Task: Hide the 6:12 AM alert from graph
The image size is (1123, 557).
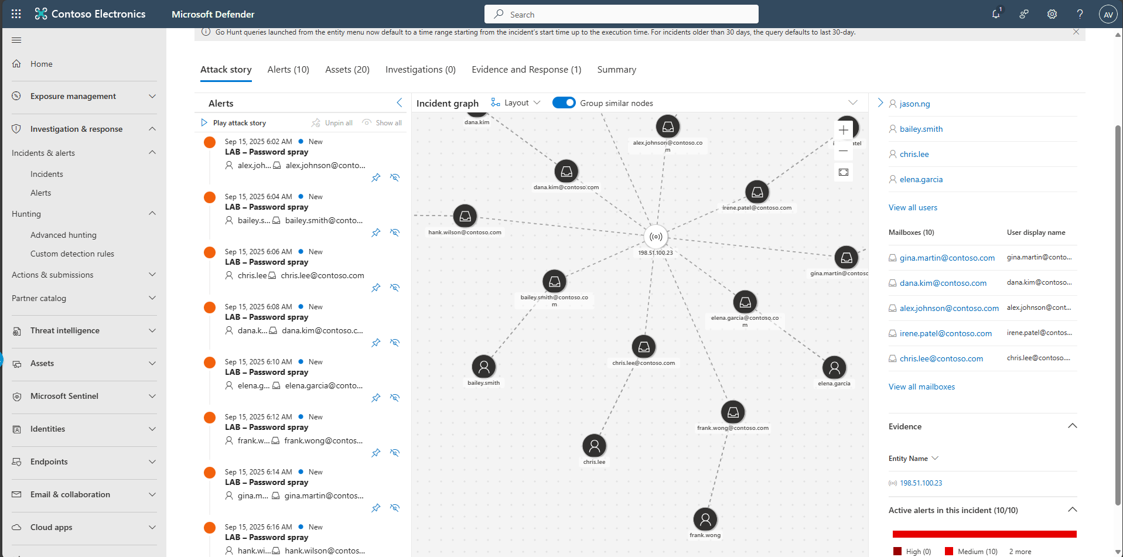Action: [x=395, y=453]
